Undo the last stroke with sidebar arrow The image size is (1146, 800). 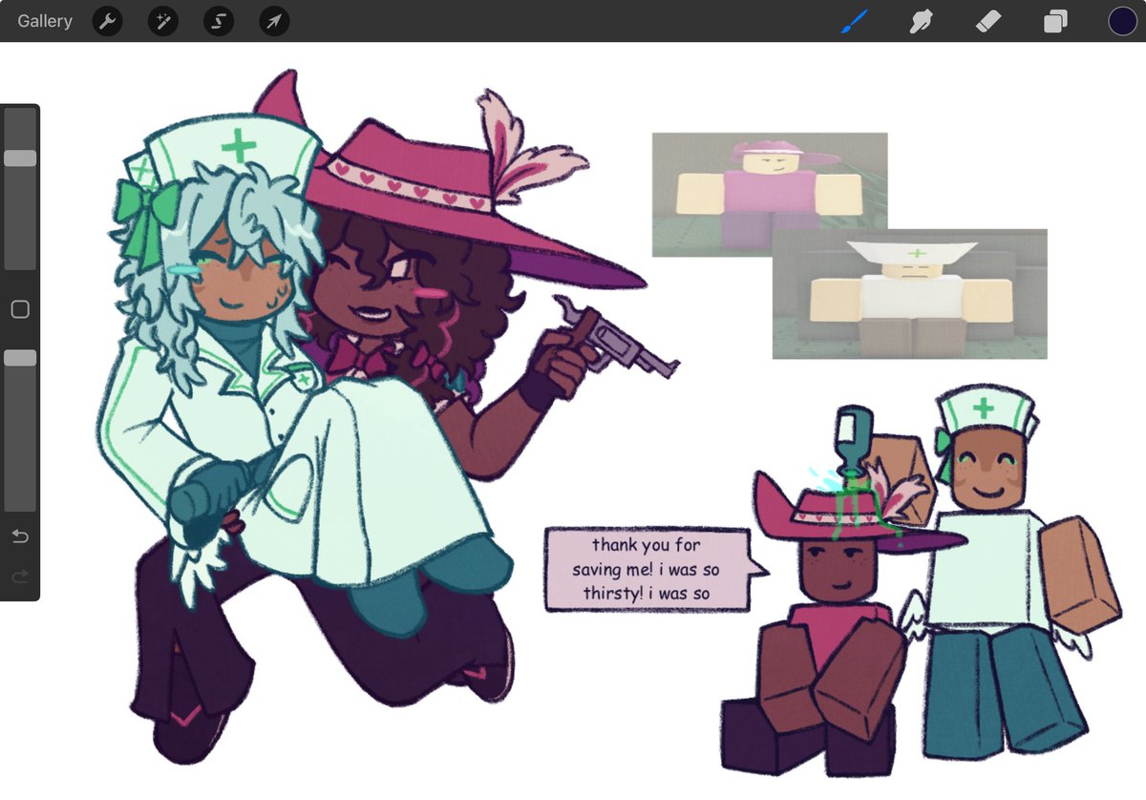click(x=20, y=537)
